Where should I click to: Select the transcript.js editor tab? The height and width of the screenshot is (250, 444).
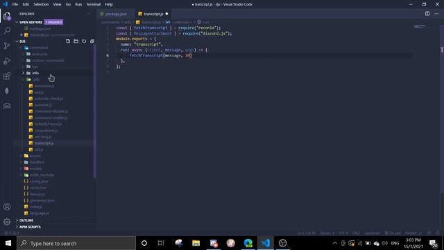153,14
